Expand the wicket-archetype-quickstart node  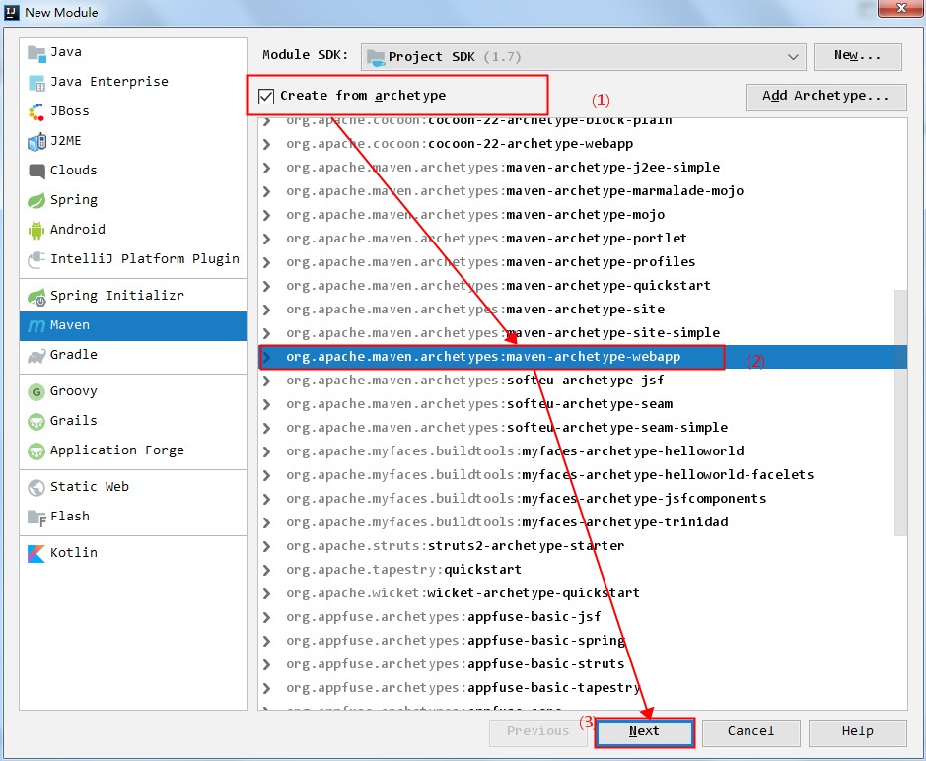pyautogui.click(x=267, y=593)
